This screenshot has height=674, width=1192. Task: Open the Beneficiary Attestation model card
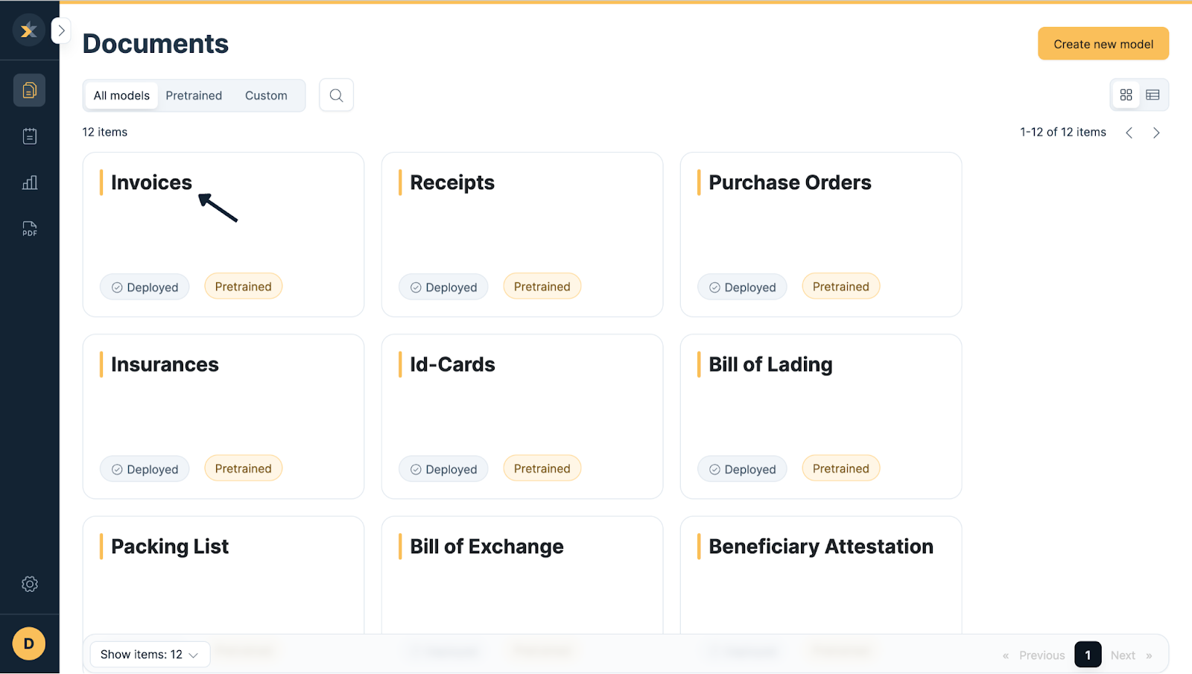[821, 575]
